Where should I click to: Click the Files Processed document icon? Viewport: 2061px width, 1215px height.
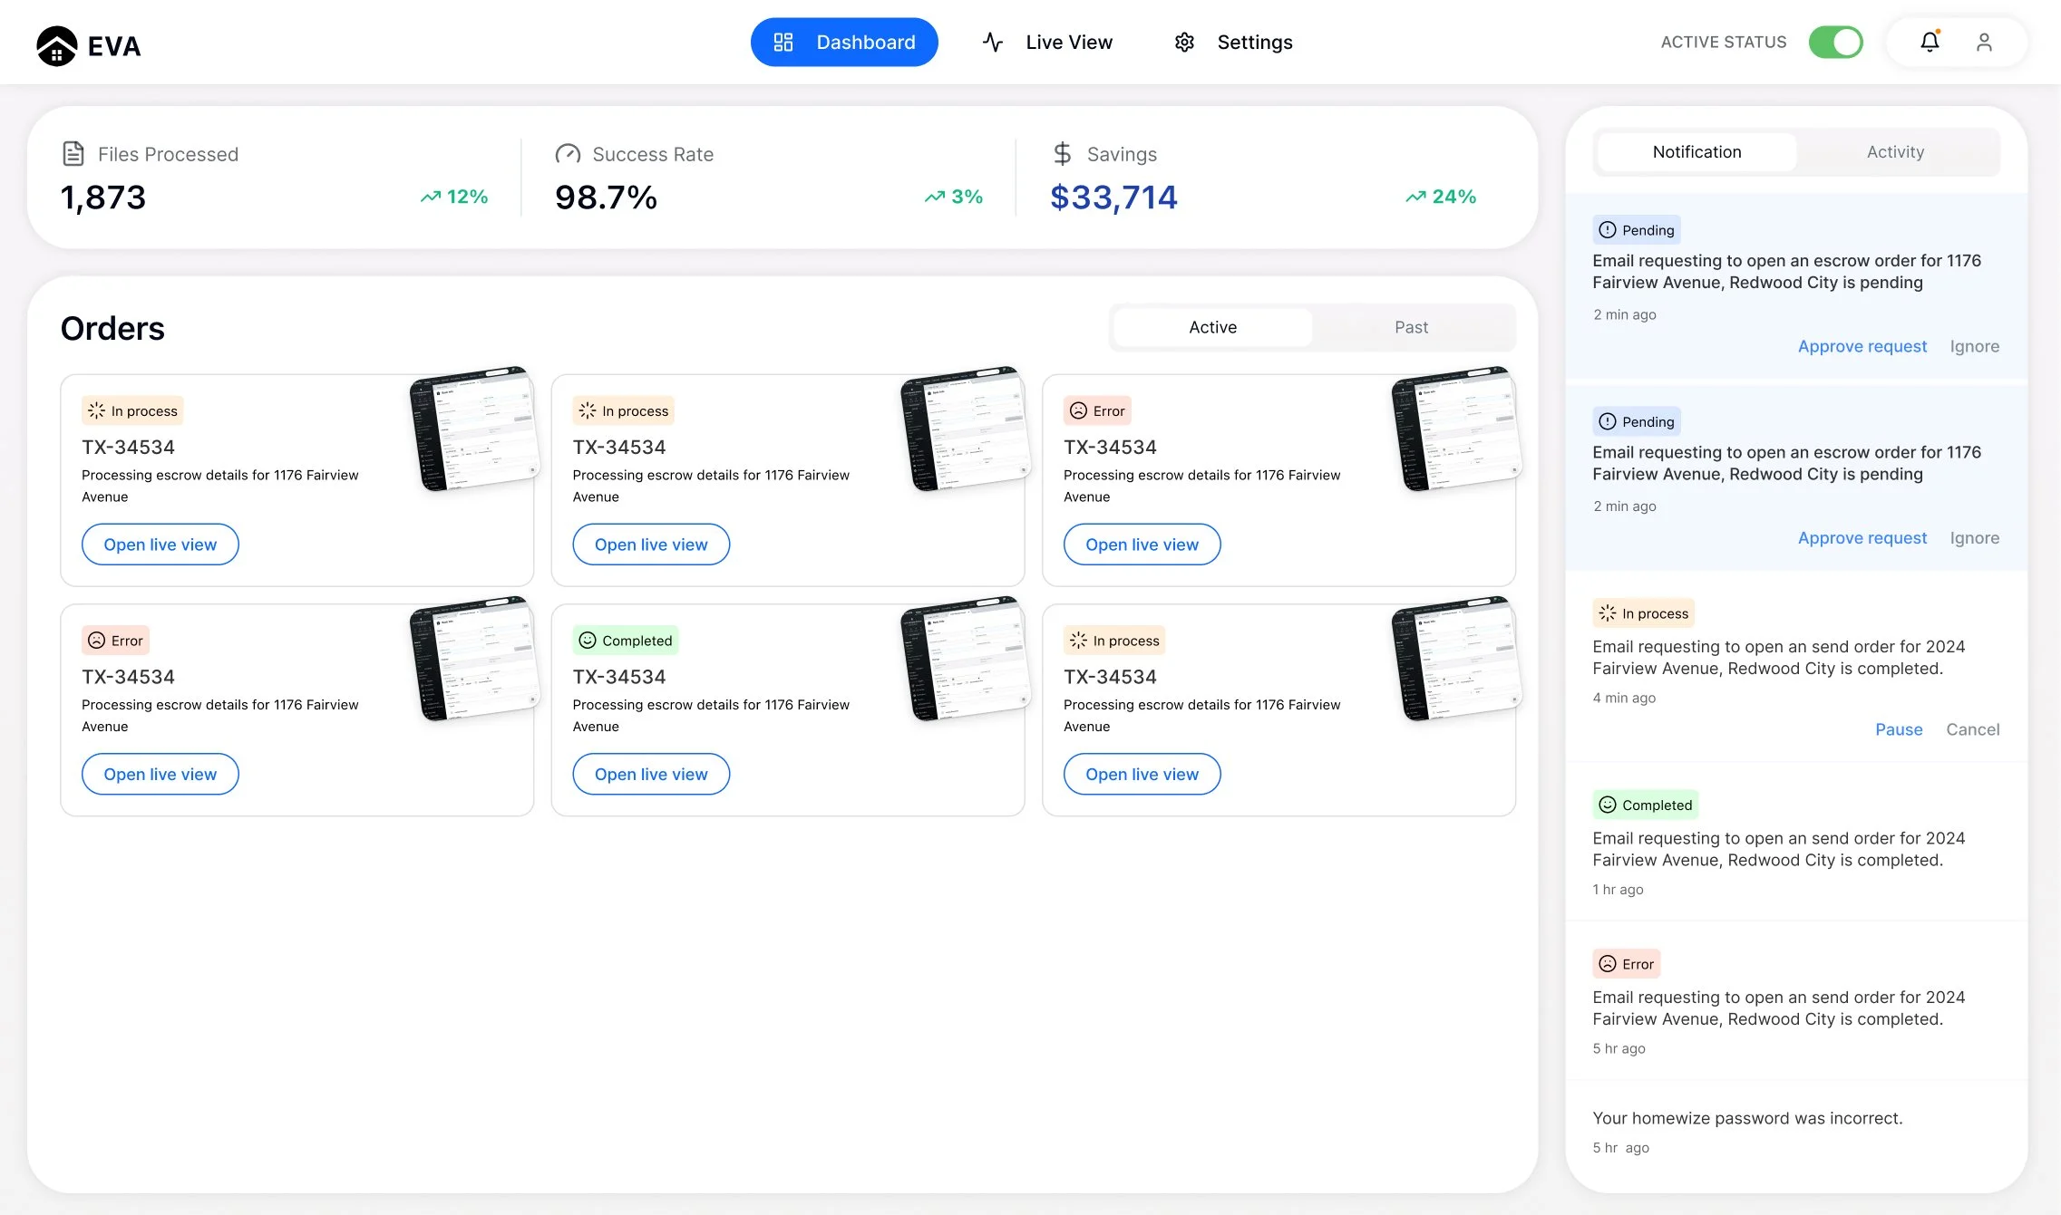(73, 154)
